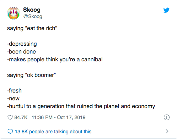The height and width of the screenshot is (139, 177).
Task: Like the tweet with the heart icon
Action: tap(10, 117)
